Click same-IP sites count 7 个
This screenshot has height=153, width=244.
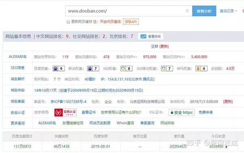pyautogui.click(x=57, y=79)
